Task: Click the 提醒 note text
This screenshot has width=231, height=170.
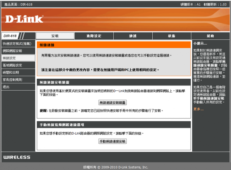Action: pyautogui.click(x=101, y=111)
